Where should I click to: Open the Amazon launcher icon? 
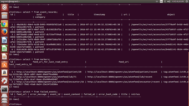tap(4, 73)
